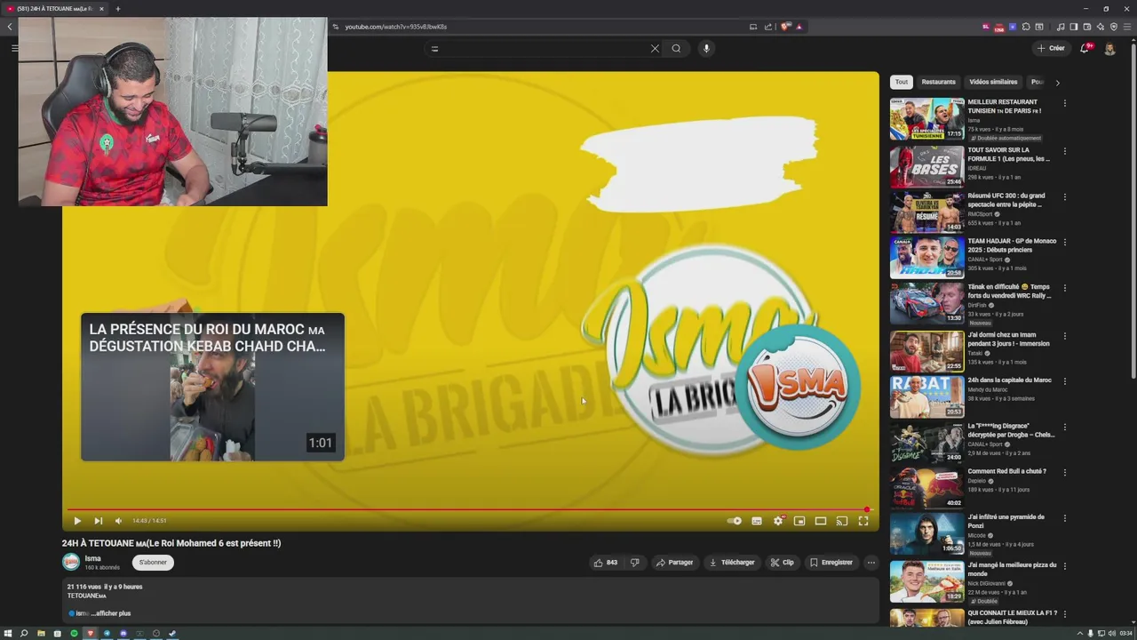This screenshot has height=640, width=1137.
Task: Open options for Comment Red Bull a chuté
Action: pyautogui.click(x=1064, y=472)
